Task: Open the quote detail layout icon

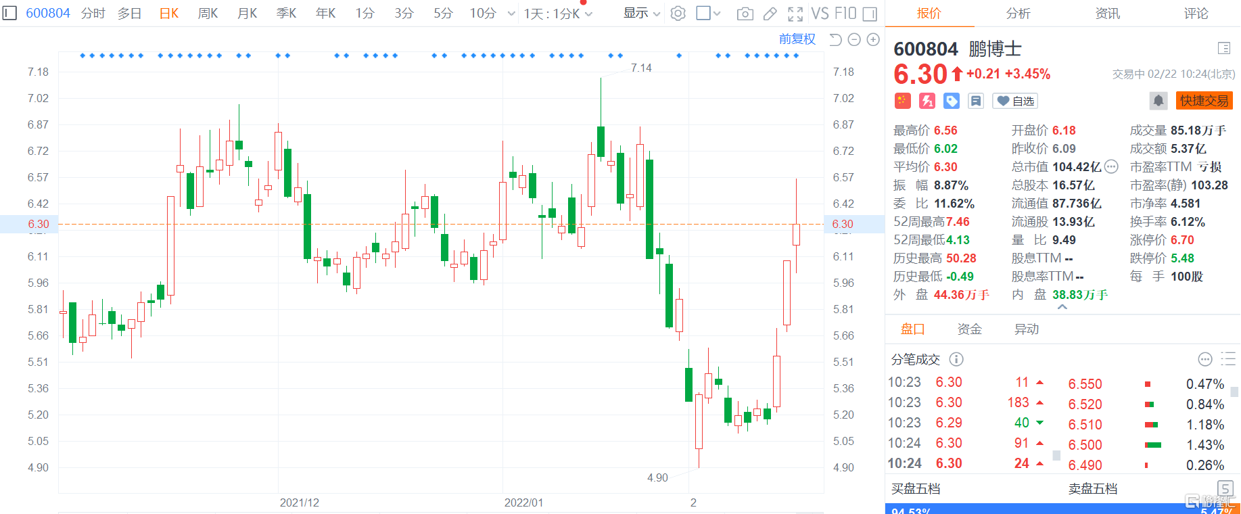Action: [1223, 48]
